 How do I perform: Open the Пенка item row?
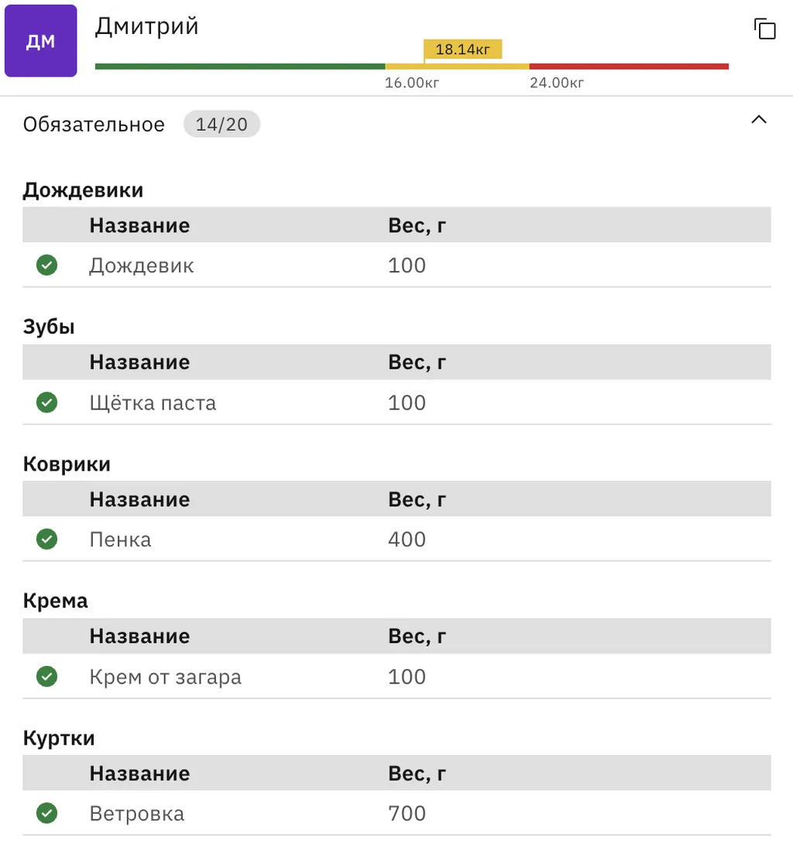[x=120, y=540]
